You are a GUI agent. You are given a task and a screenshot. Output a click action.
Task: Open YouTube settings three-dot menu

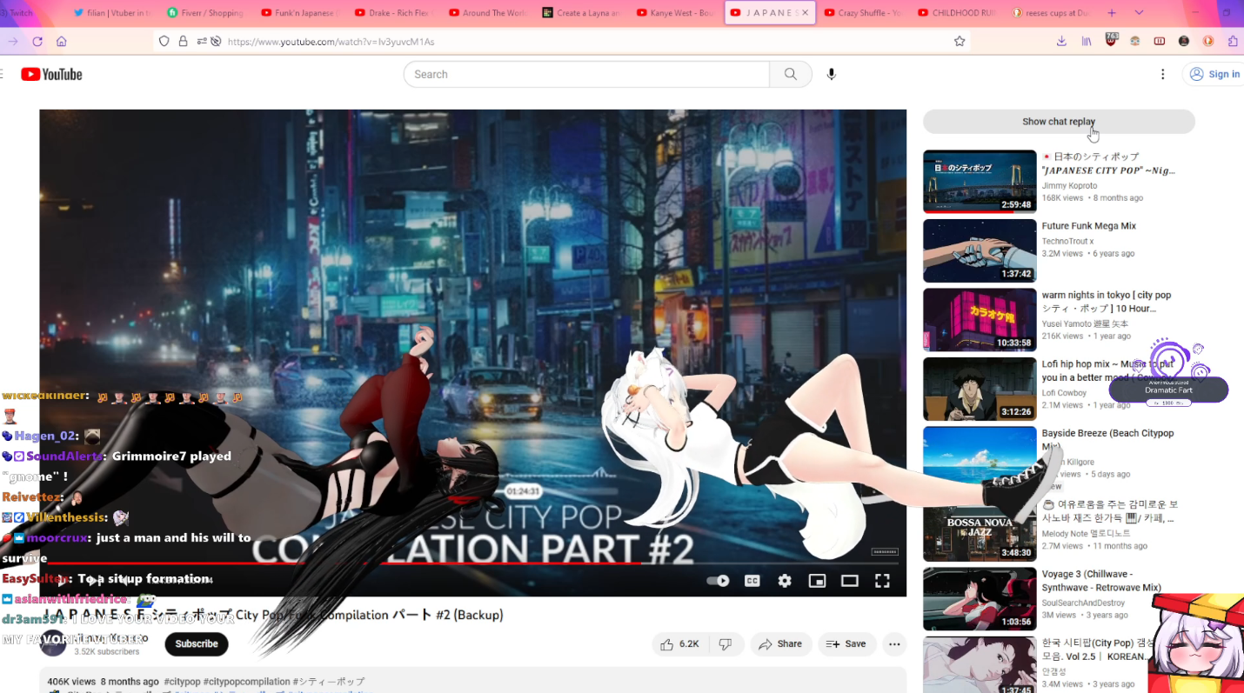(1162, 74)
